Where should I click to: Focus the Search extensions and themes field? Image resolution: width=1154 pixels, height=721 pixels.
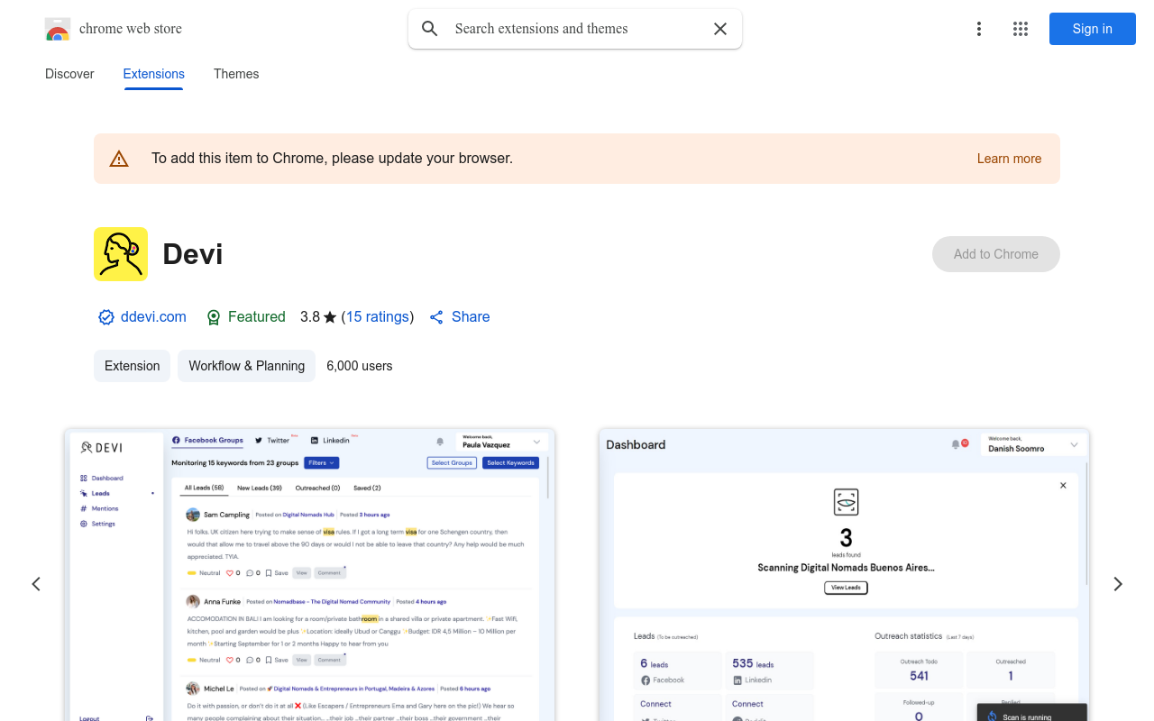click(x=575, y=29)
